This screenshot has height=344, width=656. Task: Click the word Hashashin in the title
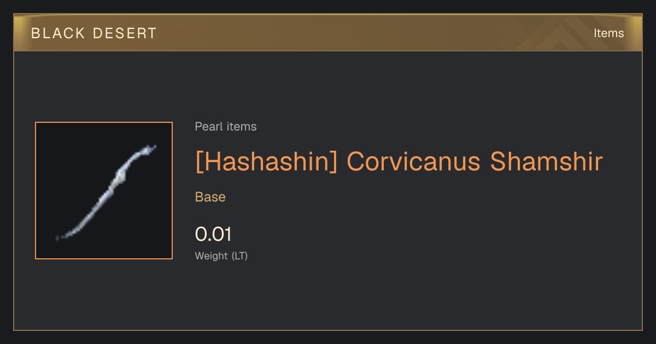(267, 161)
